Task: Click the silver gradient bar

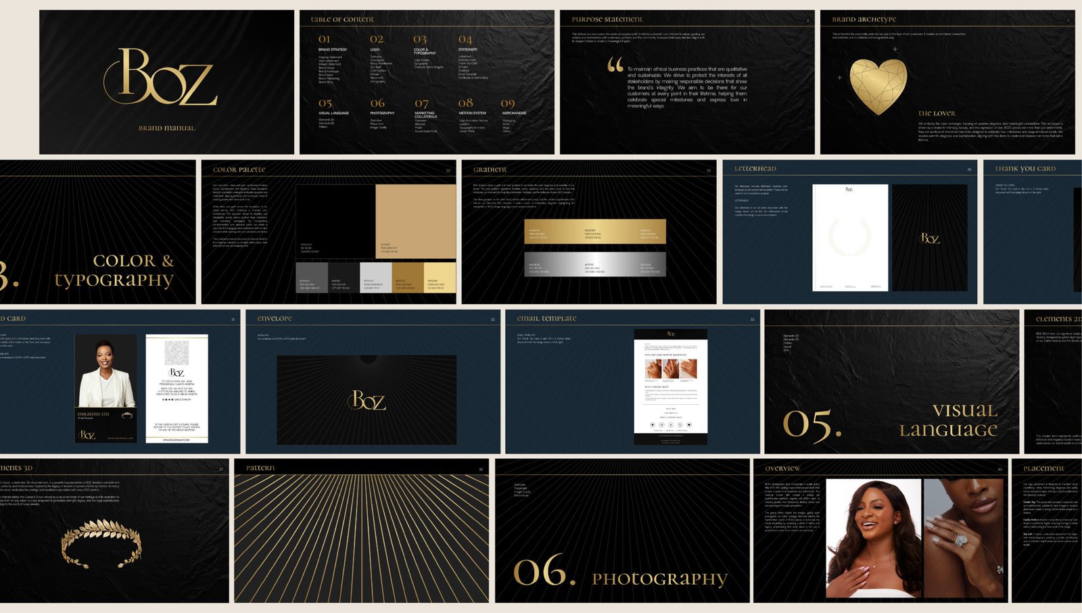Action: click(x=594, y=264)
